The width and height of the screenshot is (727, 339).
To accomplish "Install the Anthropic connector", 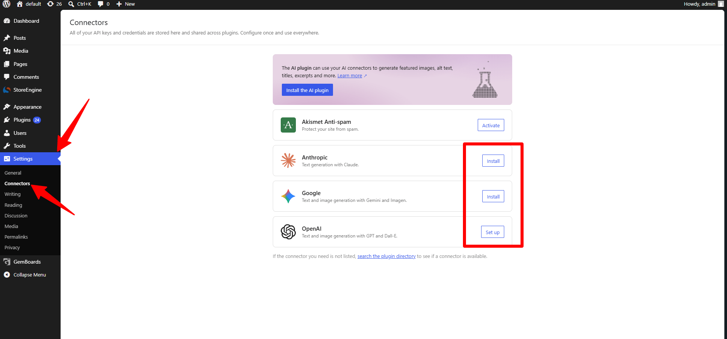I will [x=493, y=161].
